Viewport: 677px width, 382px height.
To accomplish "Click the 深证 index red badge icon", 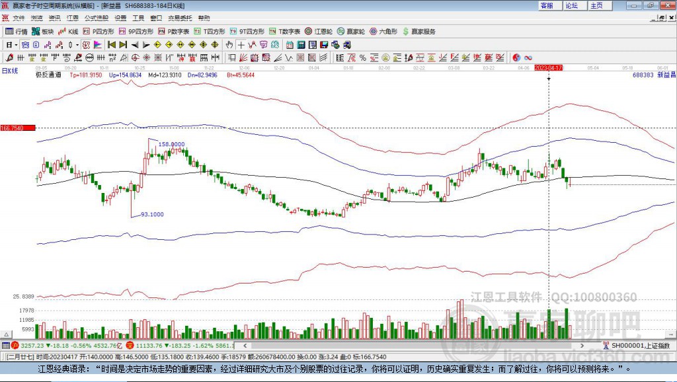I will click(x=130, y=345).
